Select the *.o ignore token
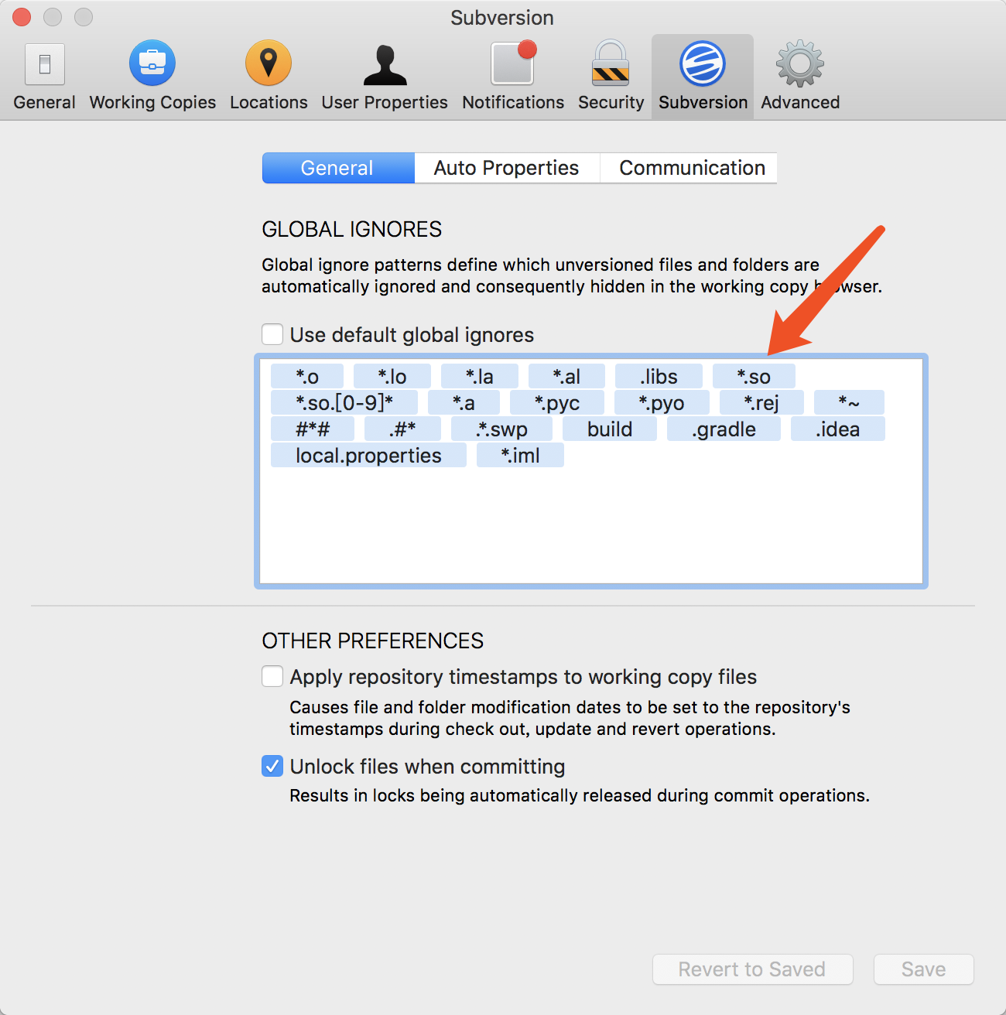 [x=307, y=377]
